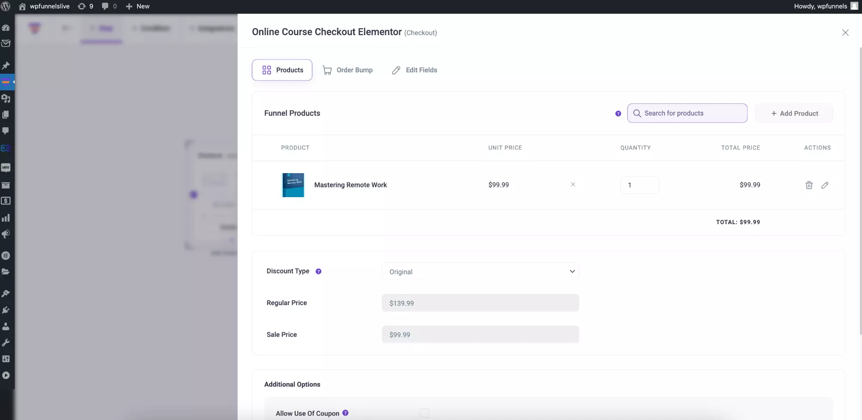
Task: Open Products archive-box sidebar icon
Action: pos(6,185)
